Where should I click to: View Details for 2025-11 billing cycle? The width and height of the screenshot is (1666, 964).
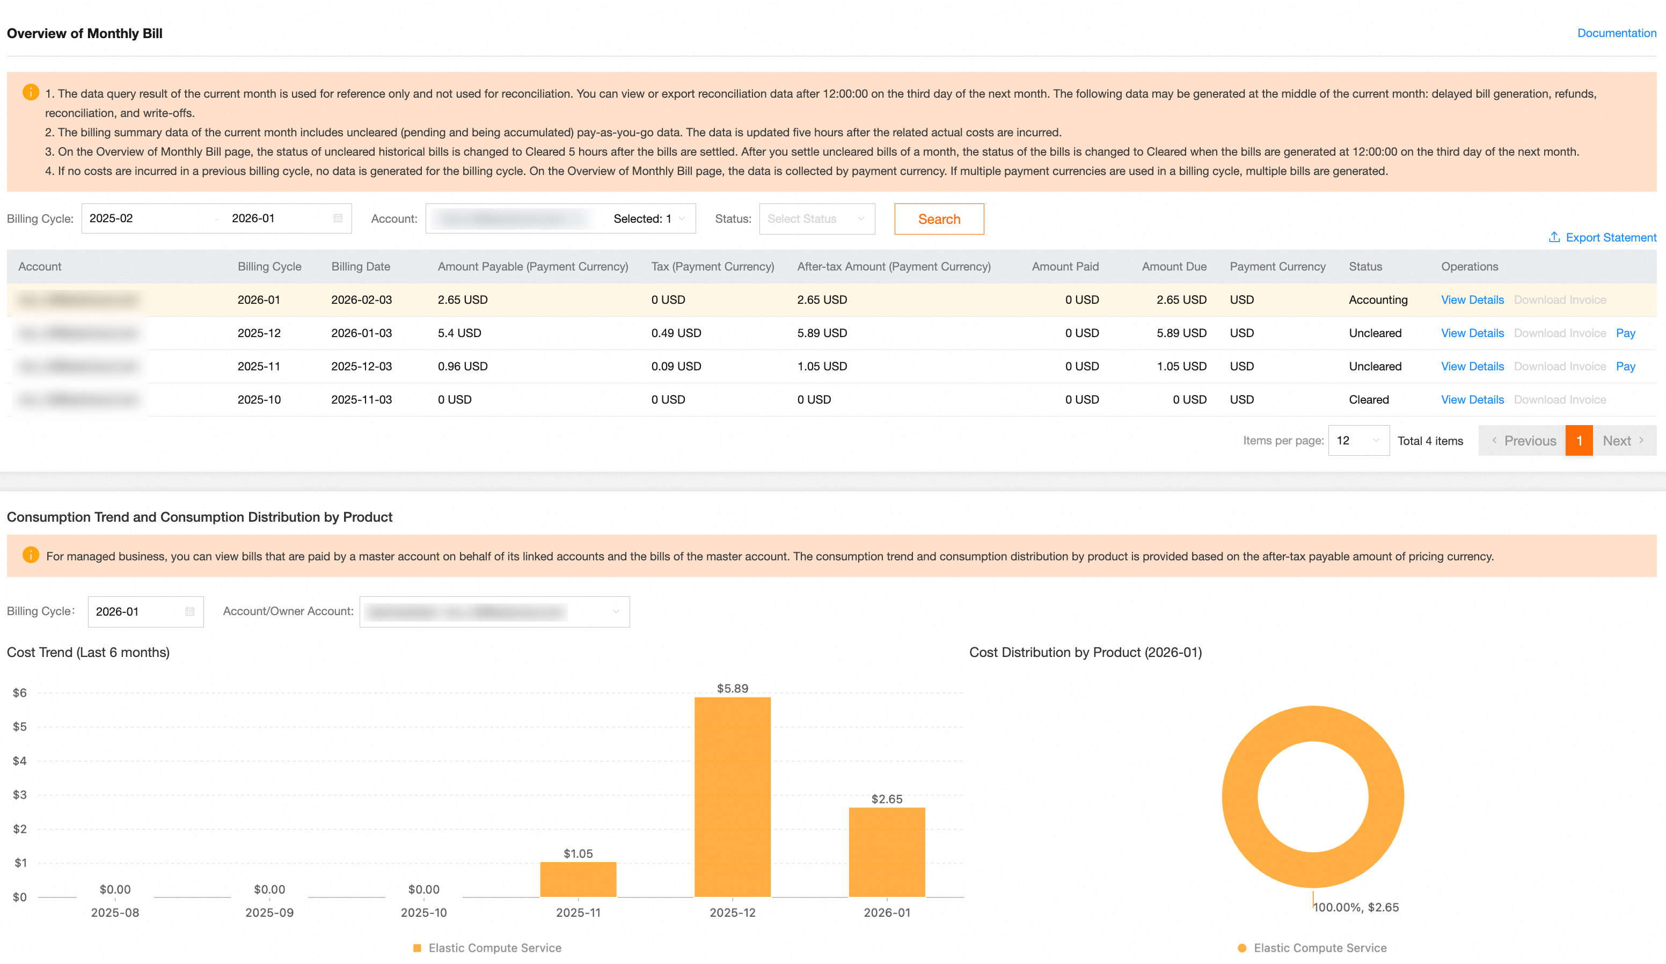1472,366
